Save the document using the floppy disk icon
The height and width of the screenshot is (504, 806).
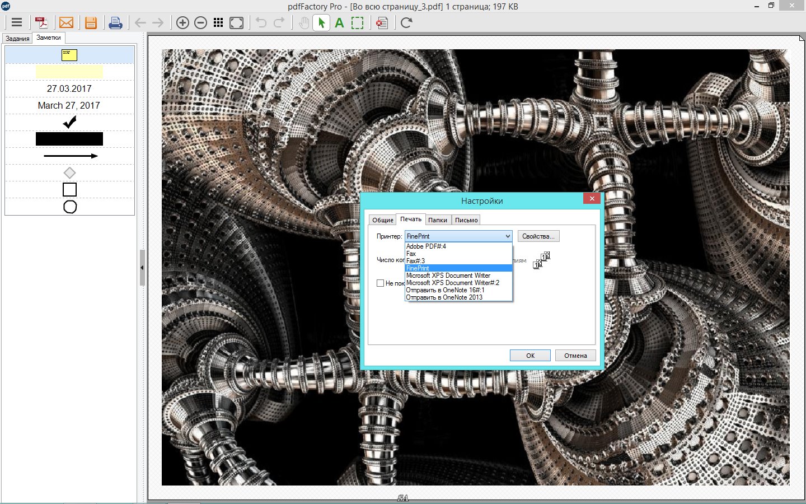coord(91,22)
